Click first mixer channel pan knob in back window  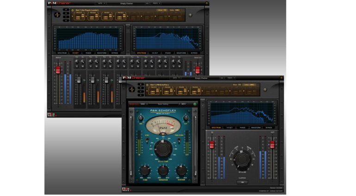[x=77, y=61]
